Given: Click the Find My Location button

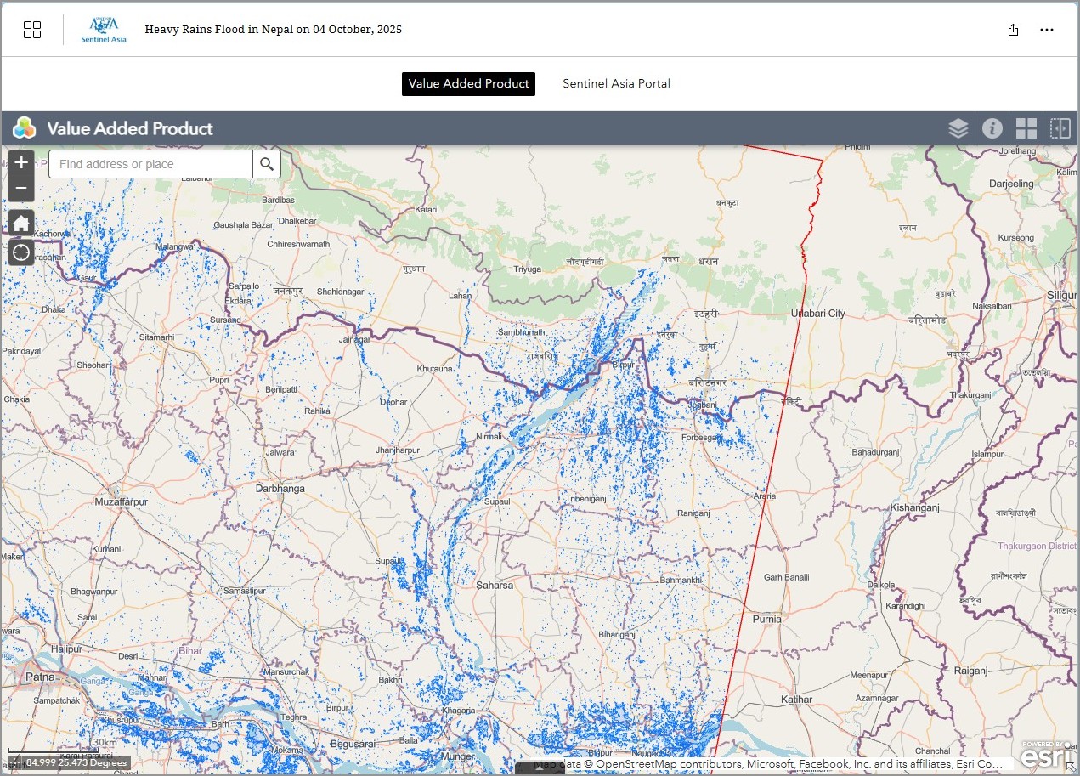Looking at the screenshot, I should pyautogui.click(x=21, y=252).
